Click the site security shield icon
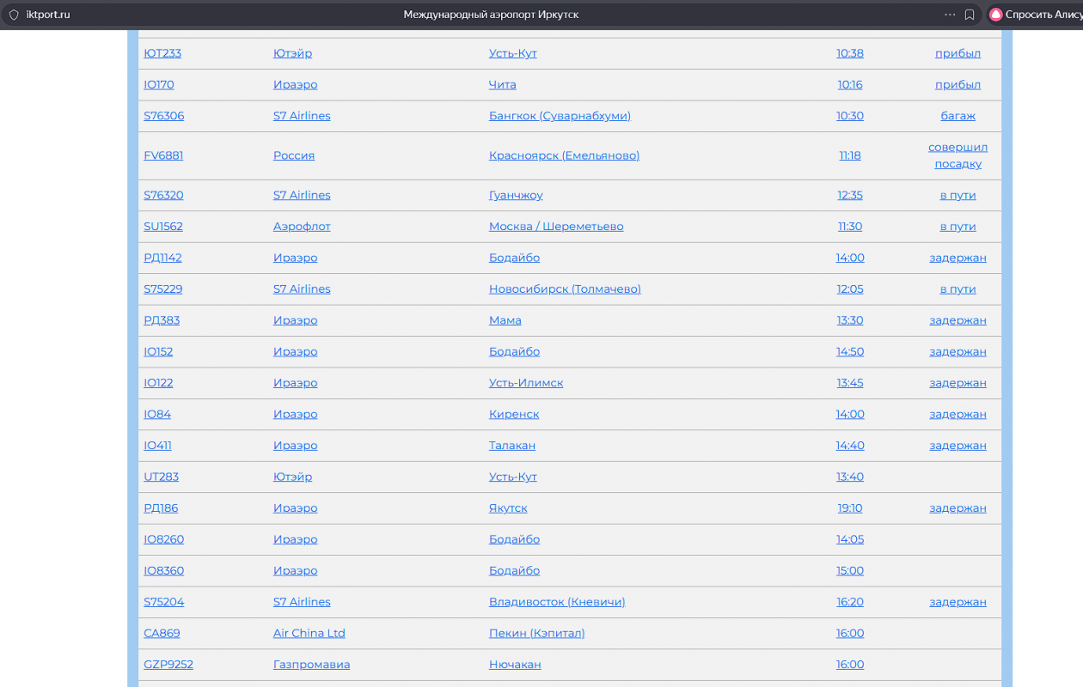Screen dimensions: 1083x687 (x=14, y=15)
